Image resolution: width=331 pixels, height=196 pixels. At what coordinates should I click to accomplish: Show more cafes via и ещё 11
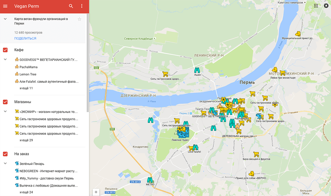coord(26,88)
